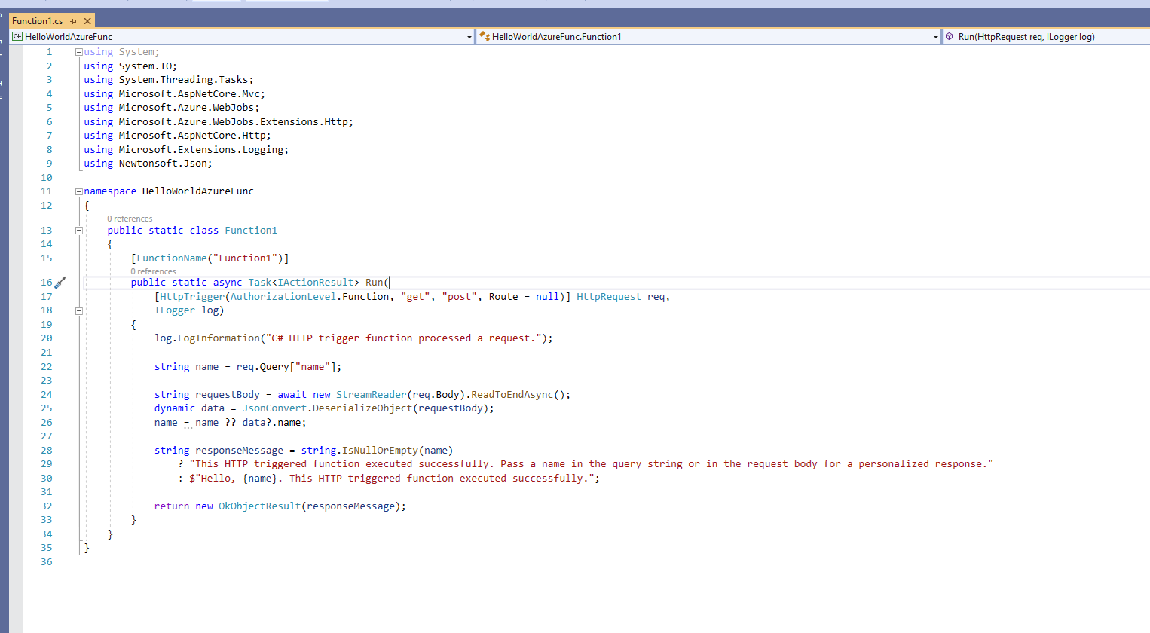Click 'StreamReader' on line 24
1150x633 pixels.
pos(372,395)
